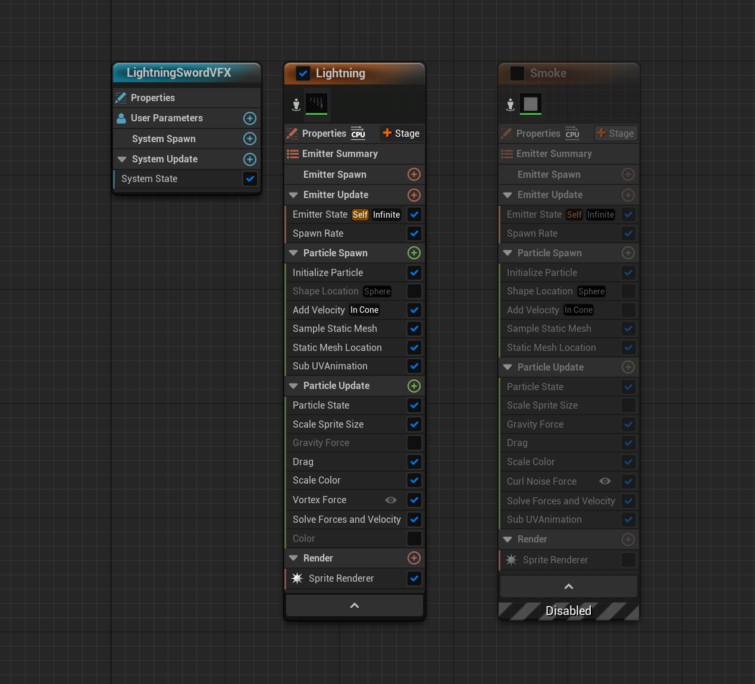Add module via System Spawn plus icon
Image resolution: width=755 pixels, height=684 pixels.
[250, 139]
